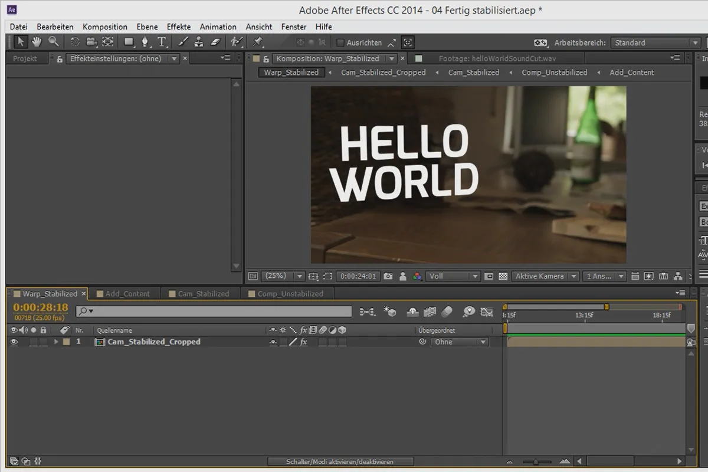Image resolution: width=708 pixels, height=472 pixels.
Task: Open the Datei menu
Action: click(x=19, y=27)
